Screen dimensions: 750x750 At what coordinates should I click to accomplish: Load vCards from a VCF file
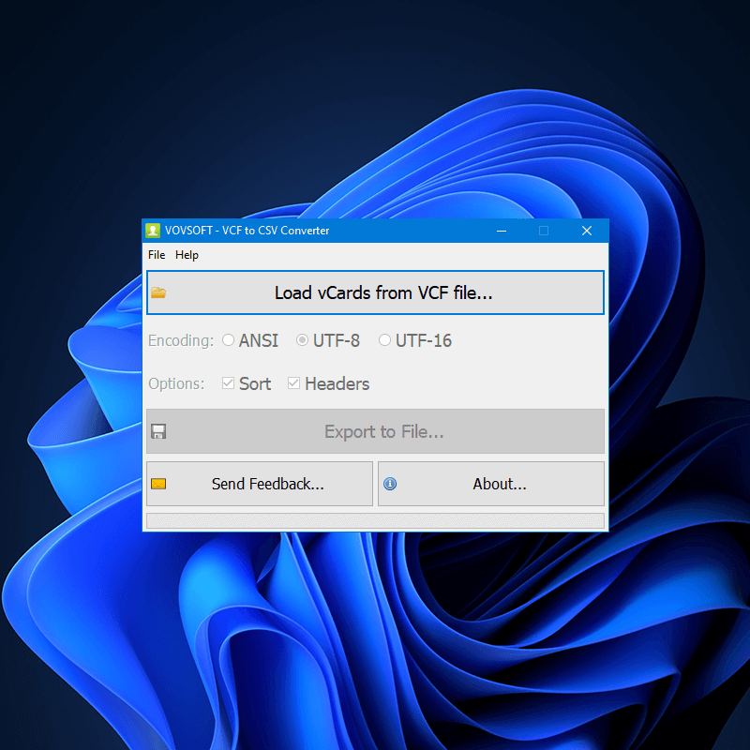pos(375,292)
